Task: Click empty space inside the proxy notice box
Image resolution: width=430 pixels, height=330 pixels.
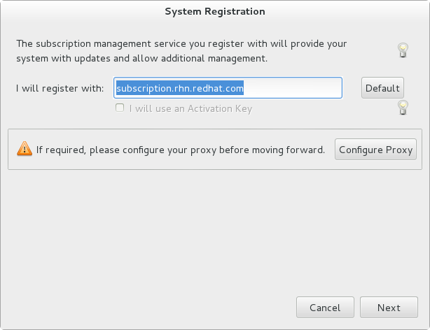Action: pyautogui.click(x=210, y=164)
